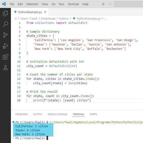The width and height of the screenshot is (143, 143).
Task: Click the blue command status dot in terminal
Action: click(13, 122)
